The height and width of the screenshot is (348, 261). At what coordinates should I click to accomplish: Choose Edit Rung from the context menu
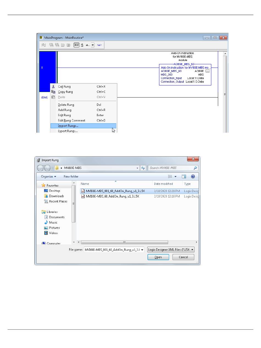click(84, 115)
